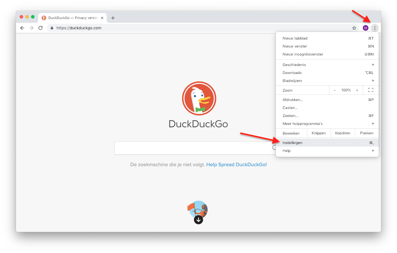This screenshot has height=253, width=397.
Task: Expand the Geschiedenis submenu
Action: (x=327, y=65)
